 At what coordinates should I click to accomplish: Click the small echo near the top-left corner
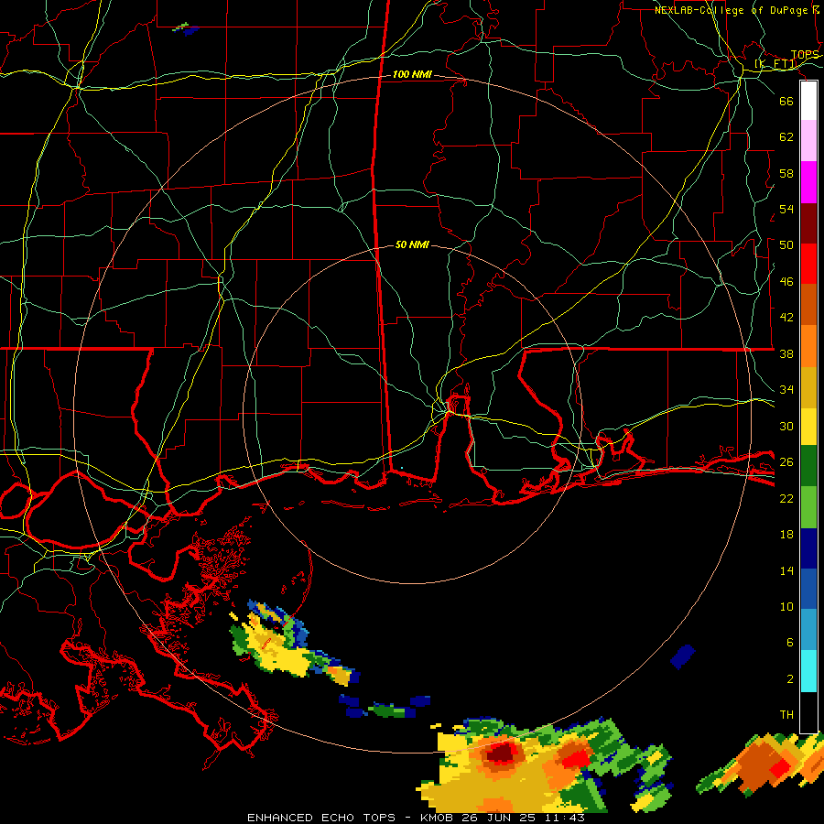[186, 29]
